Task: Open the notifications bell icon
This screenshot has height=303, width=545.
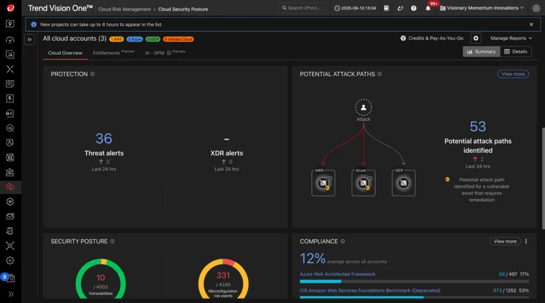Action: 428,8
